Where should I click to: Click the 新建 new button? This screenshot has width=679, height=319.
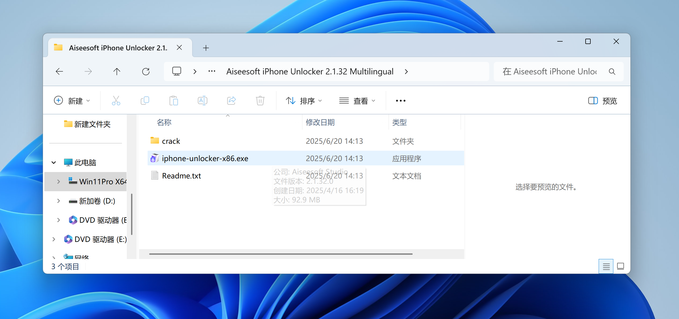pos(72,101)
